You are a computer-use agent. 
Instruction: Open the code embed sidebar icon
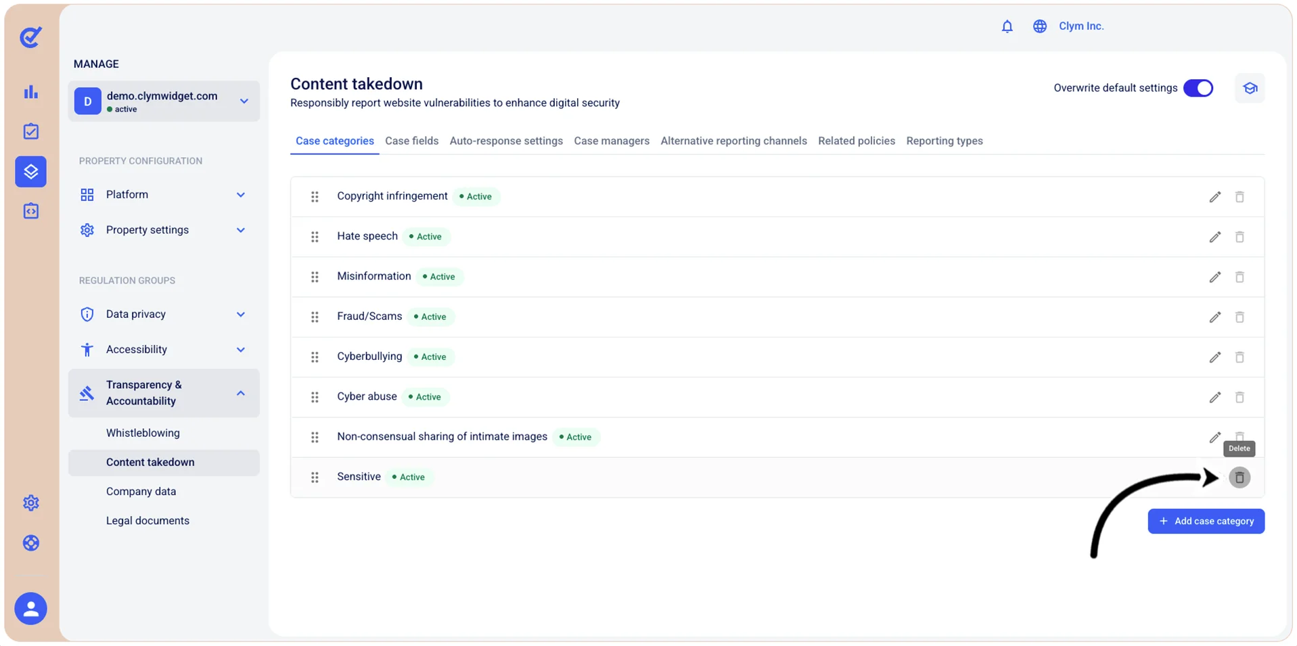tap(31, 211)
